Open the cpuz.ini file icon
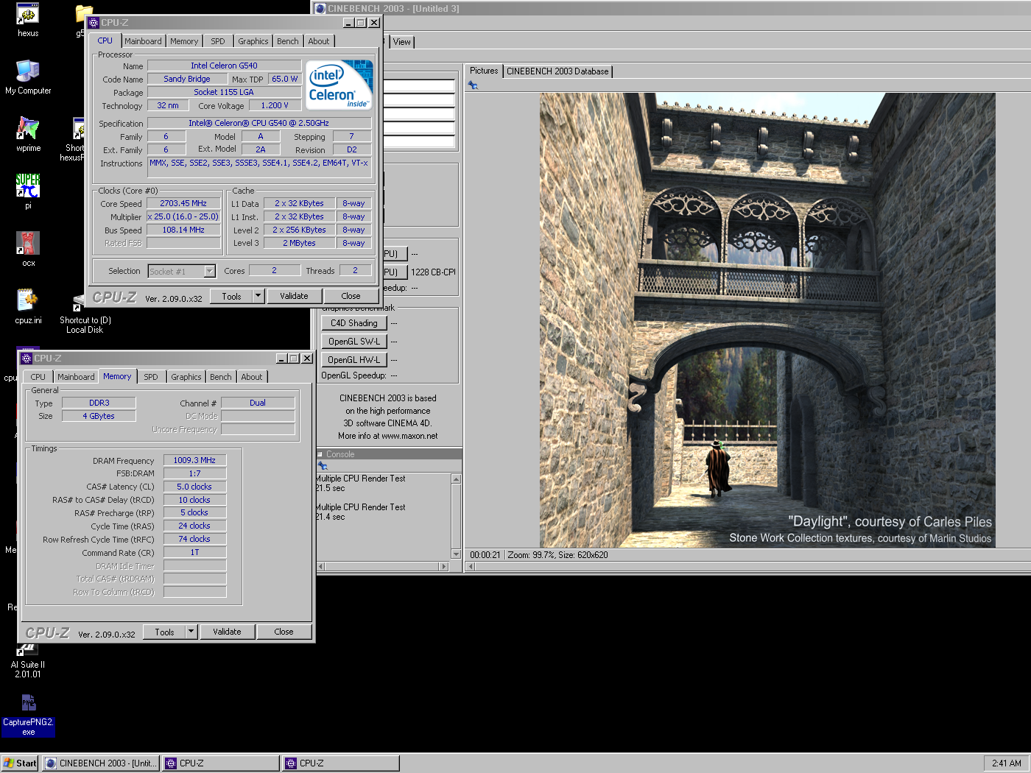The image size is (1031, 773). 28,306
